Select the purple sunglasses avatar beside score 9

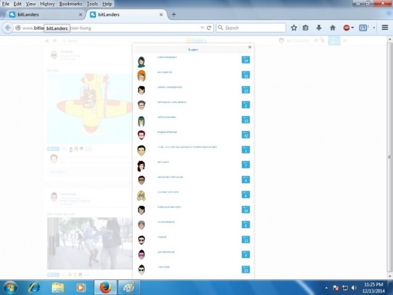tap(142, 254)
